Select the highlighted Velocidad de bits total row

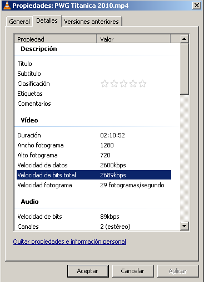94,175
